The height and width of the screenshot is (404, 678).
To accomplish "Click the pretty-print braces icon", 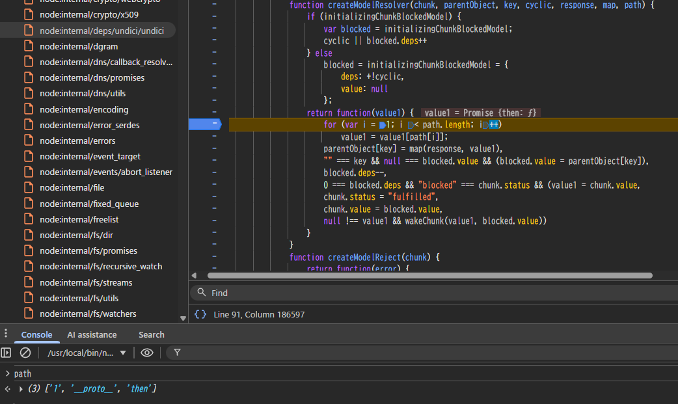I will pyautogui.click(x=200, y=314).
